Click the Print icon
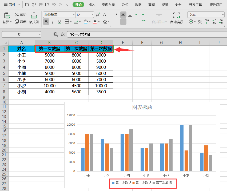The image size is (227, 191). tap(41, 5)
